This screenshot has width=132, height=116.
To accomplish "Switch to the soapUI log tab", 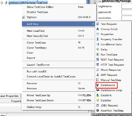I will (x=99, y=115).
